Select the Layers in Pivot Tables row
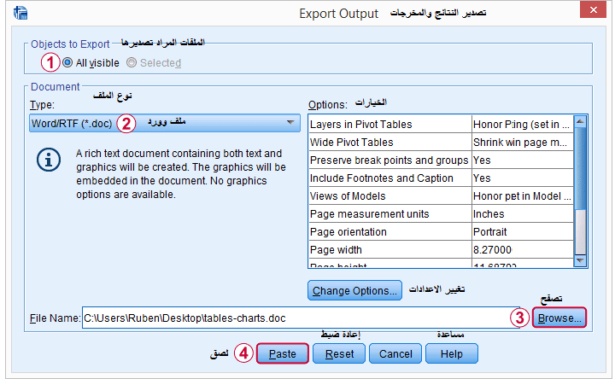 pos(389,125)
